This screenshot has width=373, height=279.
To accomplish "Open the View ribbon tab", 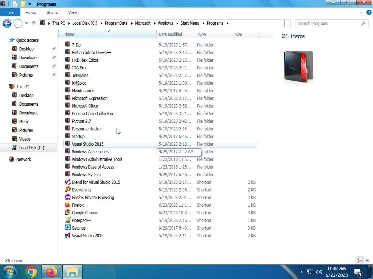I will tap(72, 13).
